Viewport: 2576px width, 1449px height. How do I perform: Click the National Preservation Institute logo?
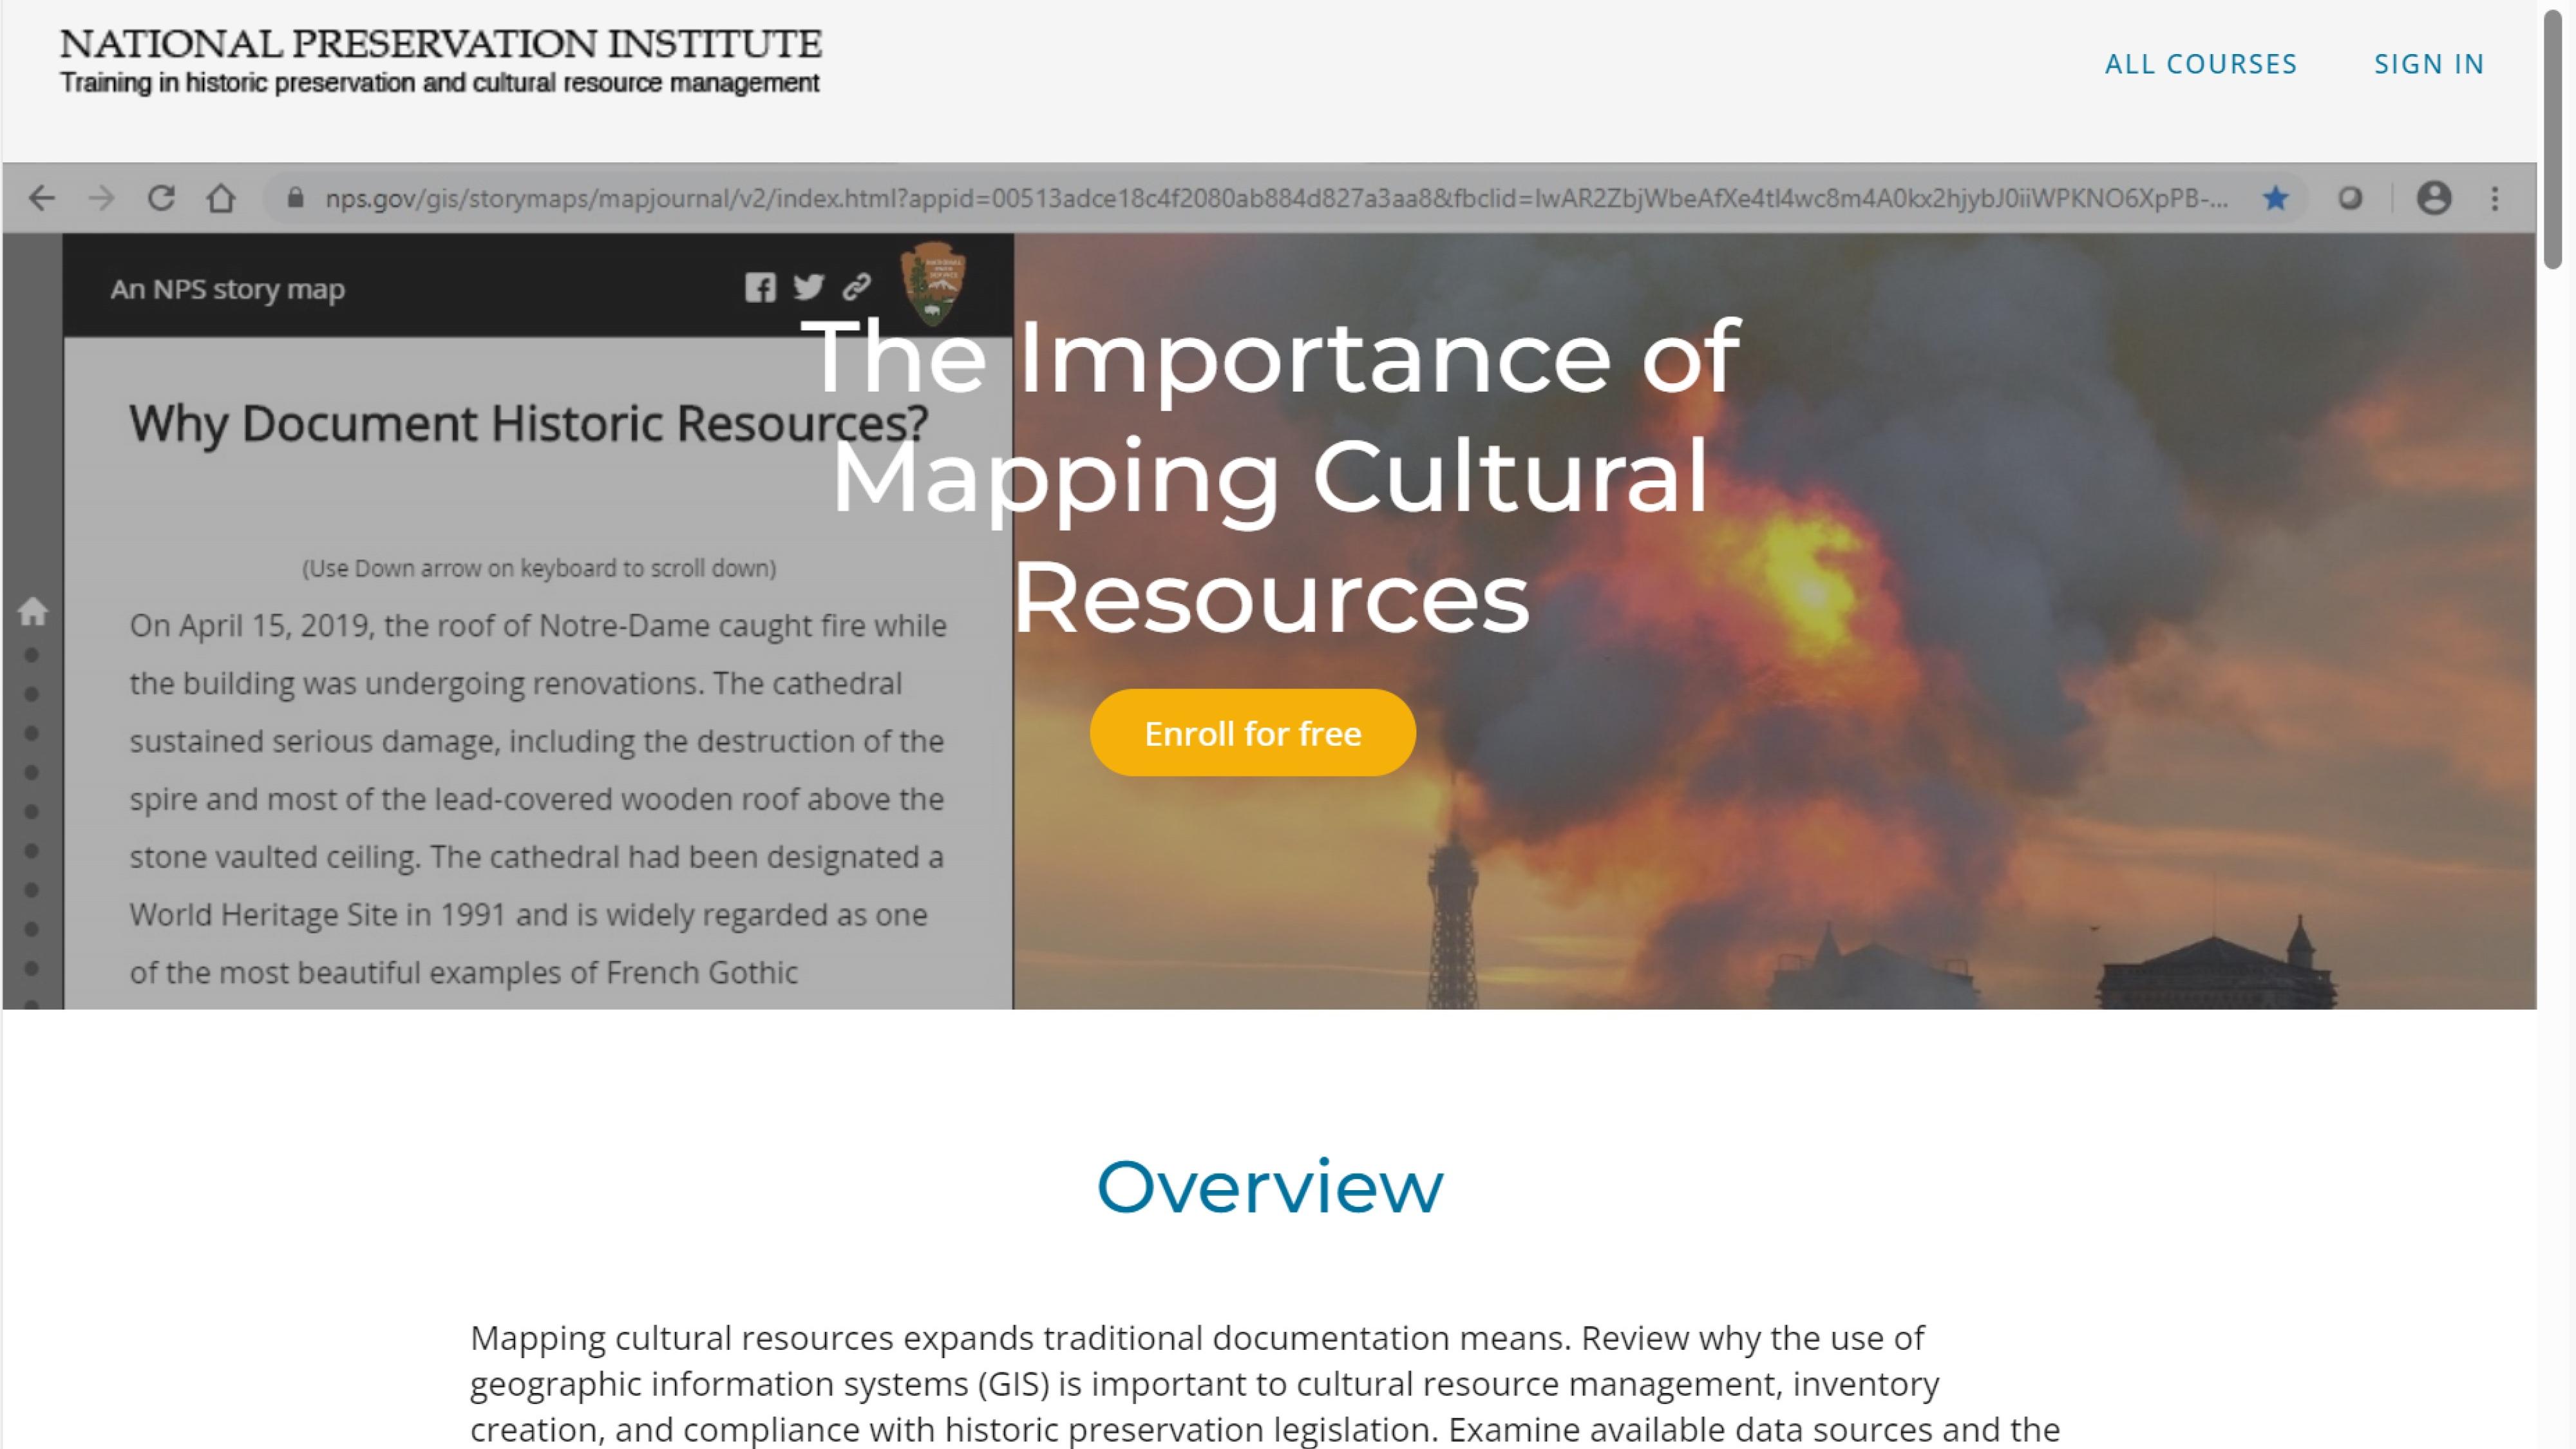point(440,61)
